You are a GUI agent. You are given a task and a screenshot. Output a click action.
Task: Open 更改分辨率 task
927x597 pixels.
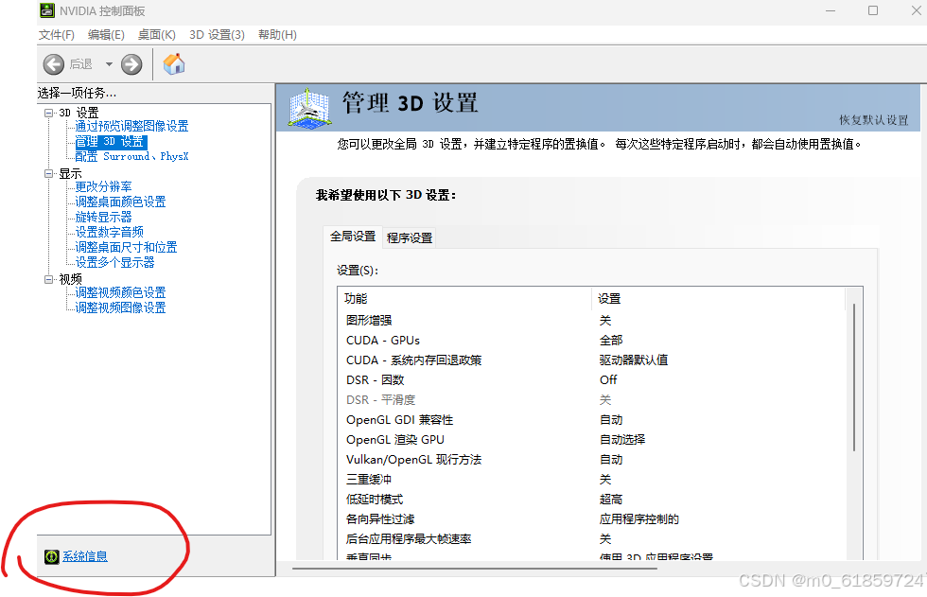(103, 186)
